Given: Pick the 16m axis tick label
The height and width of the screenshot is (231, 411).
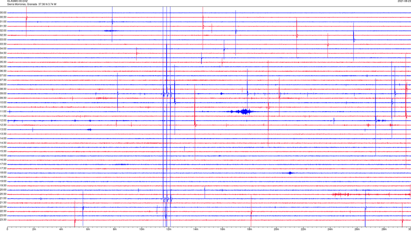Looking at the screenshot, I should pos(223,229).
